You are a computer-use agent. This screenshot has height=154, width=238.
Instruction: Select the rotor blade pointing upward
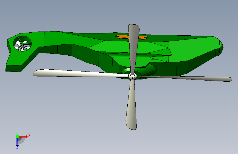point(134,49)
